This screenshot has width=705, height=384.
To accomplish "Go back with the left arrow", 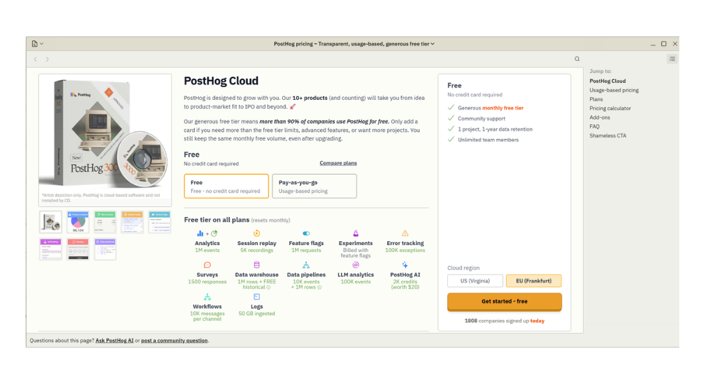I will coord(35,59).
